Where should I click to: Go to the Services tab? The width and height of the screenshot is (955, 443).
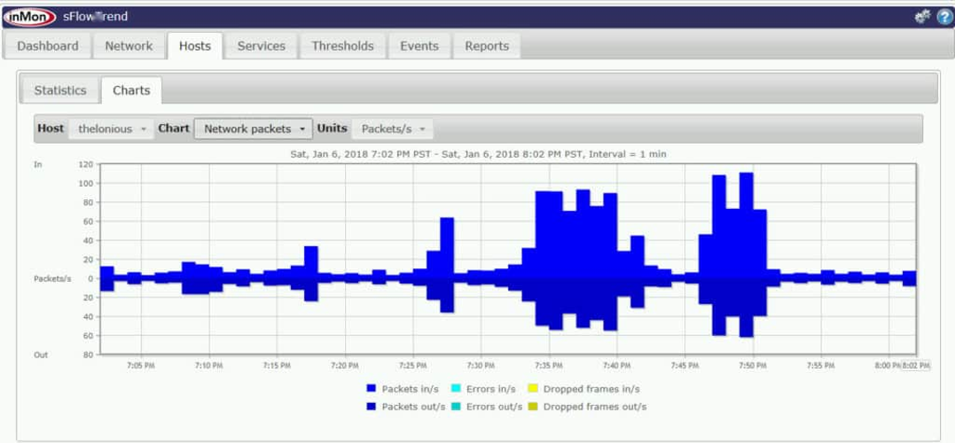[x=261, y=46]
